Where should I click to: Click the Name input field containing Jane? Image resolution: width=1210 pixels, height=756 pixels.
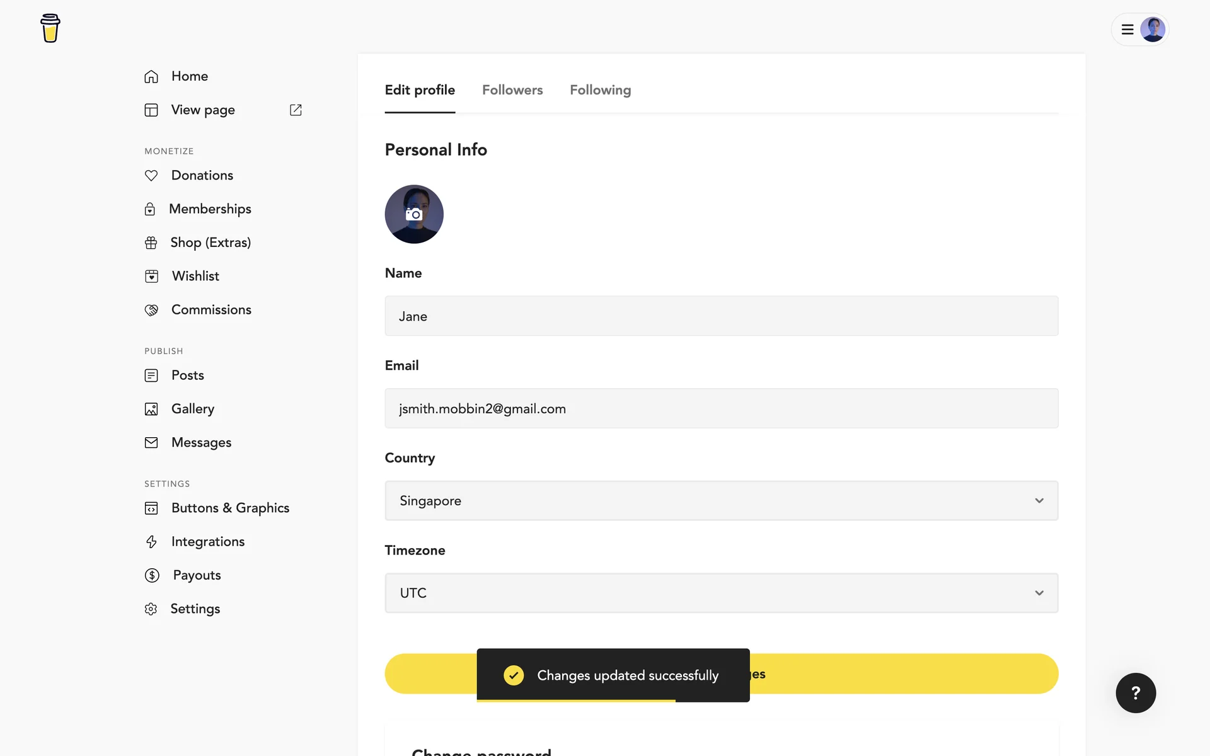721,316
